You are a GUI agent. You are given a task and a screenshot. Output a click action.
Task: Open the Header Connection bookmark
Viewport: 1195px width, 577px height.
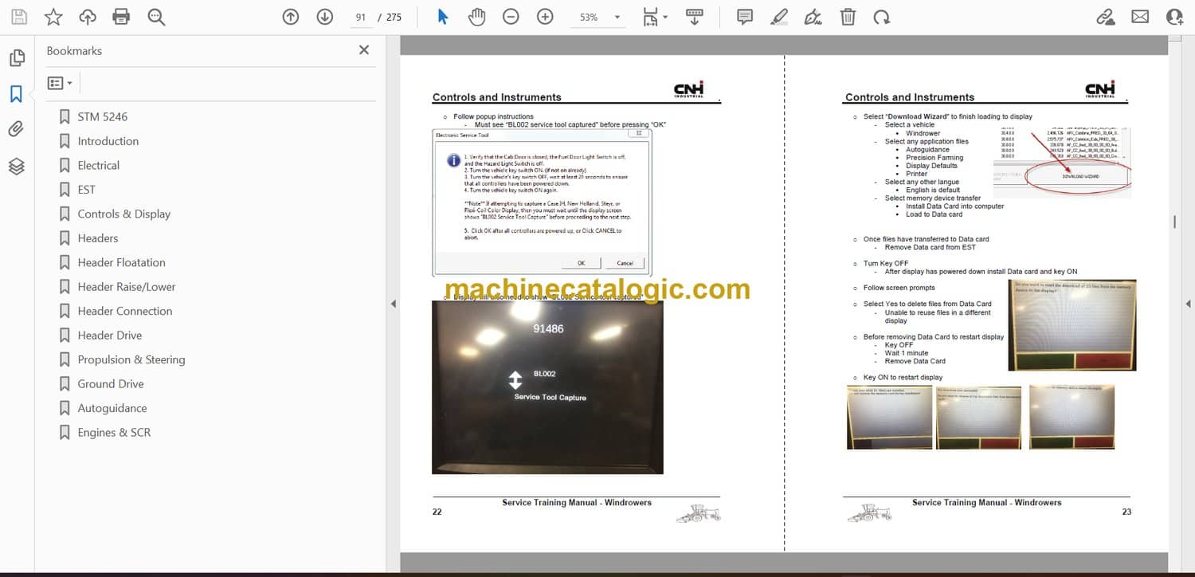pos(125,311)
